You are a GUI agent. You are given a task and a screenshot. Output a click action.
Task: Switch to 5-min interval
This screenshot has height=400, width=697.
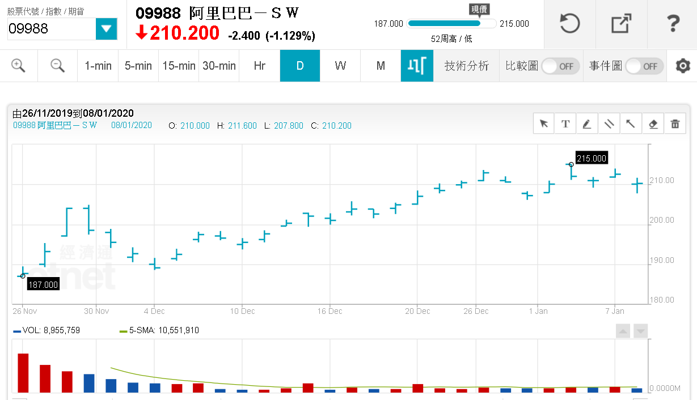[x=138, y=66]
